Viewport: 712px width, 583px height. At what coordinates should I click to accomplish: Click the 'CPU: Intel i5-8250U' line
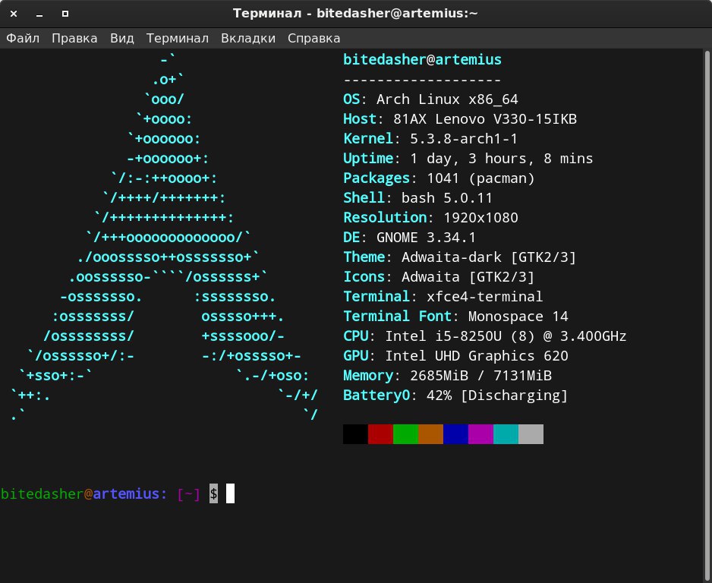click(x=485, y=336)
